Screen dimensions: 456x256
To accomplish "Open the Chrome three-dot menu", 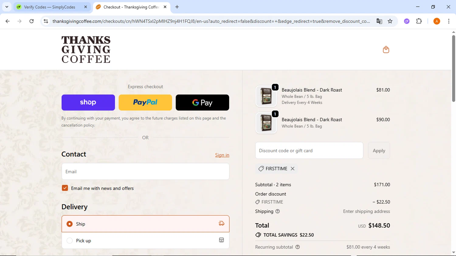I will [449, 21].
